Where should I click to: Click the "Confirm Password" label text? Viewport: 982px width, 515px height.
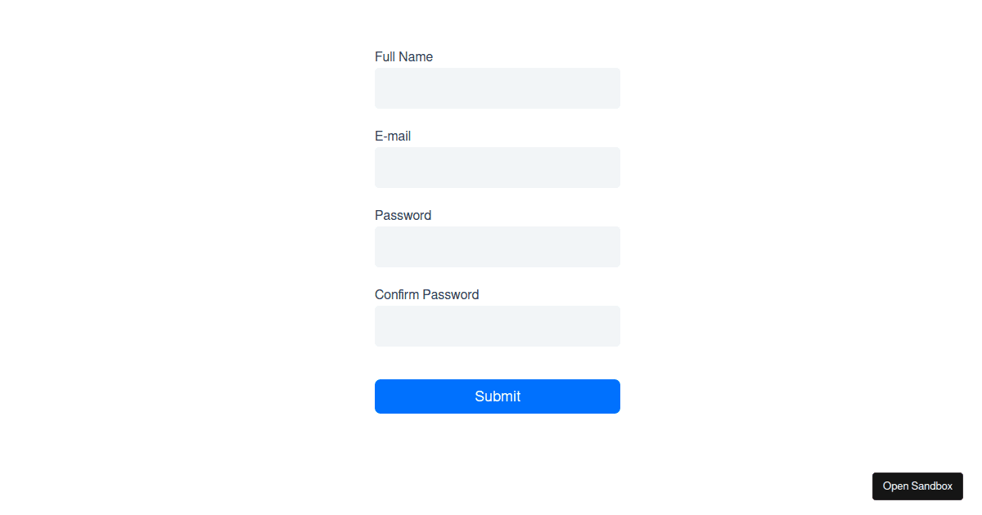[426, 295]
